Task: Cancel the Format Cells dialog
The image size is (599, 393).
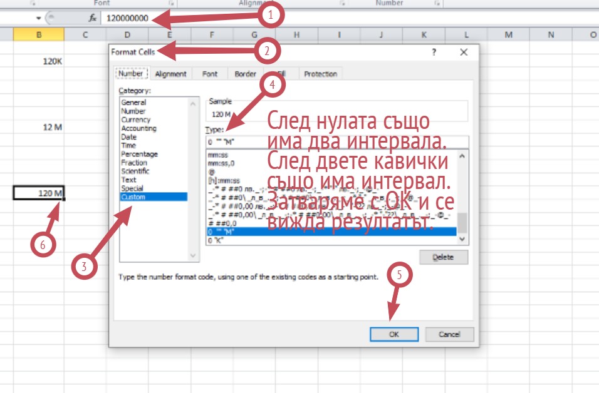Action: [449, 334]
